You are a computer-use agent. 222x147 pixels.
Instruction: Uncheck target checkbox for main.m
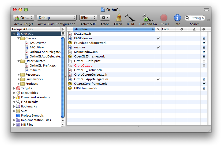click(204, 47)
